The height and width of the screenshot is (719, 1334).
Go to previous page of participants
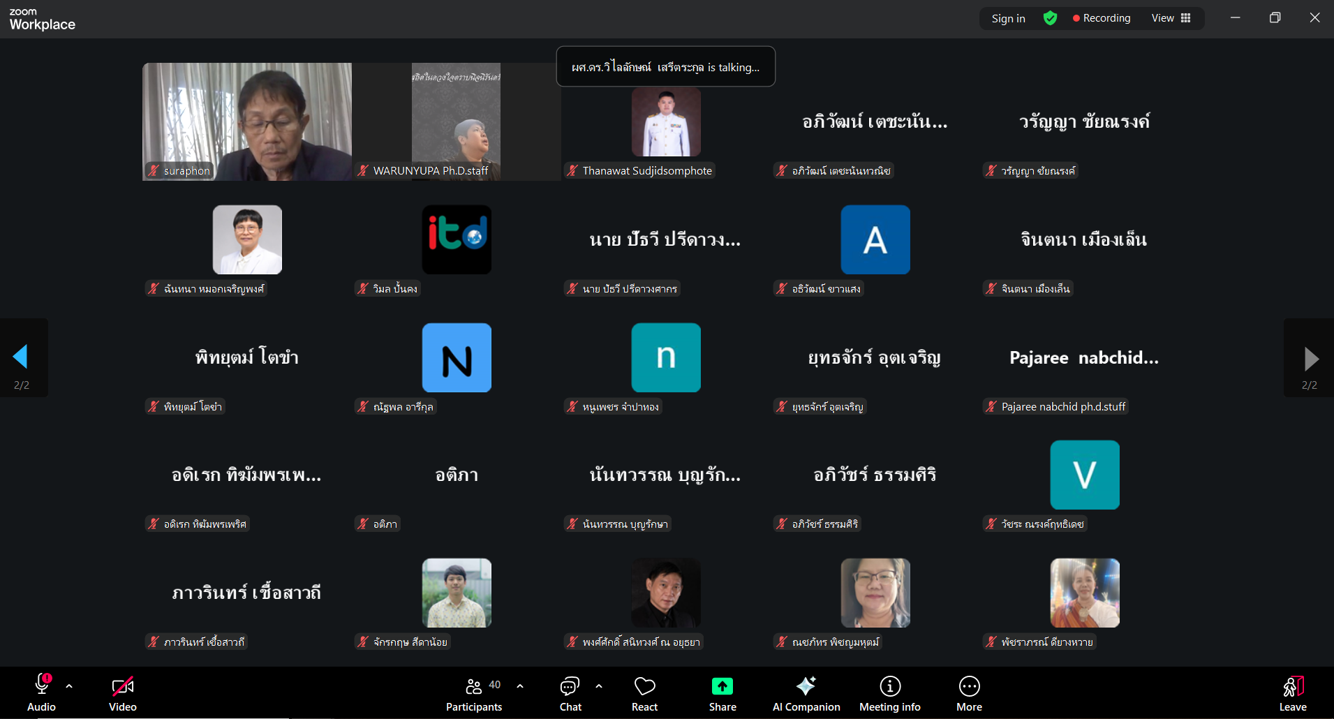click(x=21, y=357)
